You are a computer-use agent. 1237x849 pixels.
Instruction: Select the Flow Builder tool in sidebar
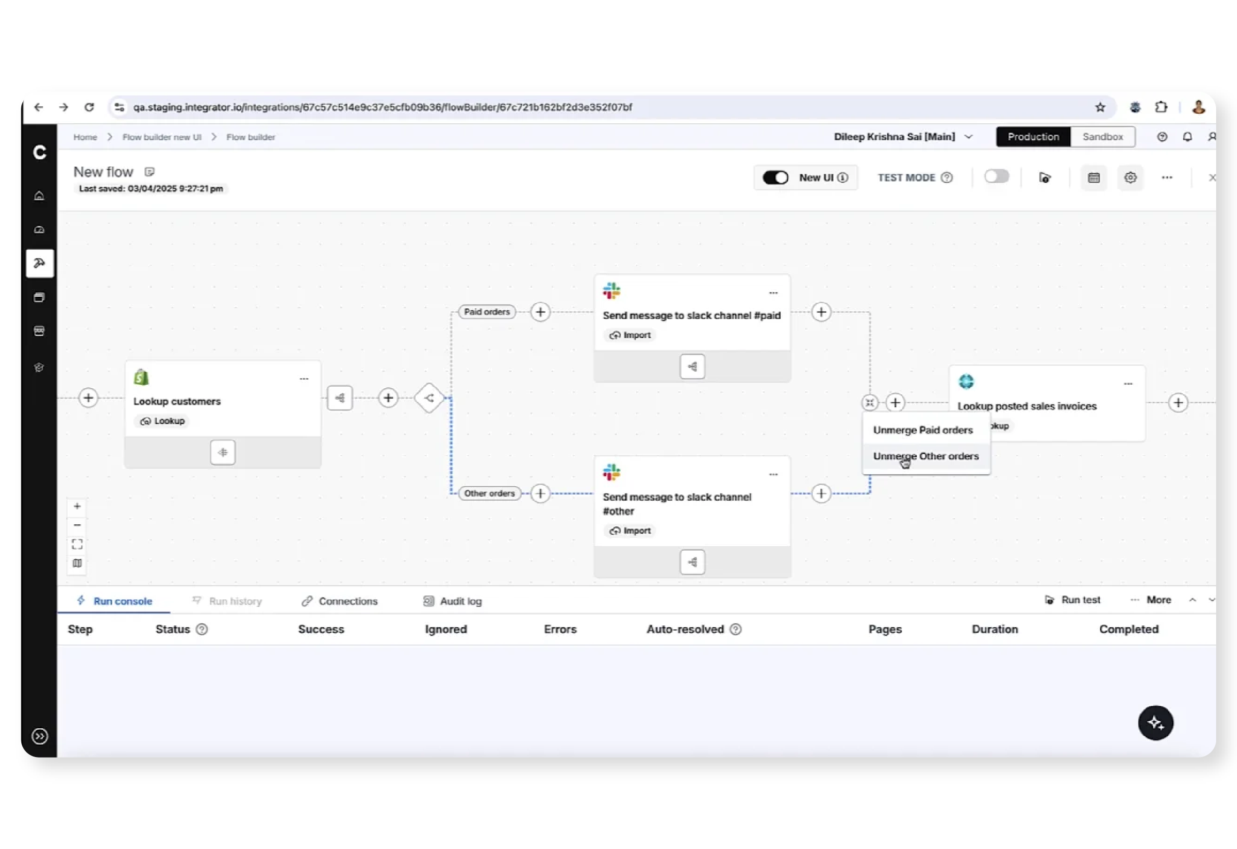coord(39,263)
